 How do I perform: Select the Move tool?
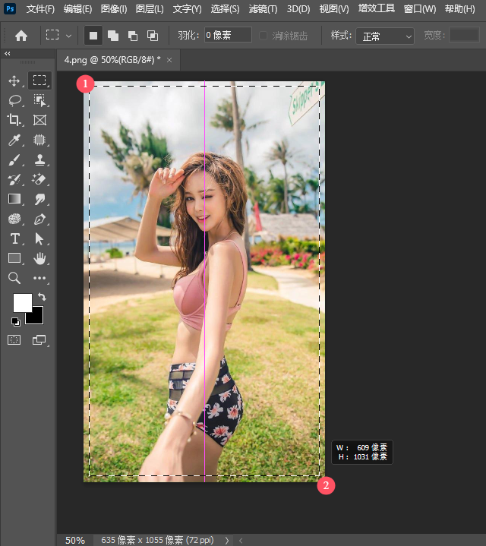[14, 80]
